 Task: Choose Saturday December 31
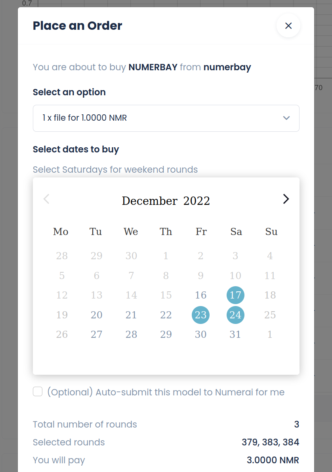pyautogui.click(x=235, y=334)
